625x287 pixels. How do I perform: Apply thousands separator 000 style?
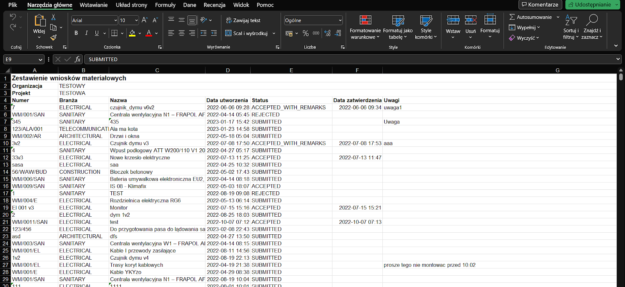[x=316, y=34]
